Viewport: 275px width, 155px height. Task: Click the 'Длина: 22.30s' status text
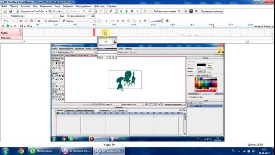point(255,145)
